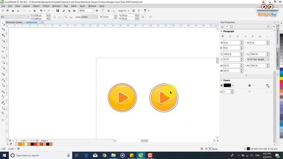Select the Freehand tool in the toolbox
283x159 pixels.
pyautogui.click(x=3, y=46)
